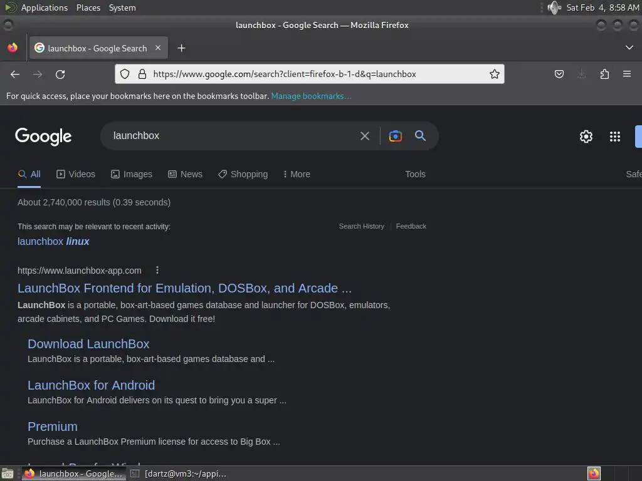The image size is (642, 481).
Task: Open the LaunchBox for Android sitelink
Action: (92, 385)
